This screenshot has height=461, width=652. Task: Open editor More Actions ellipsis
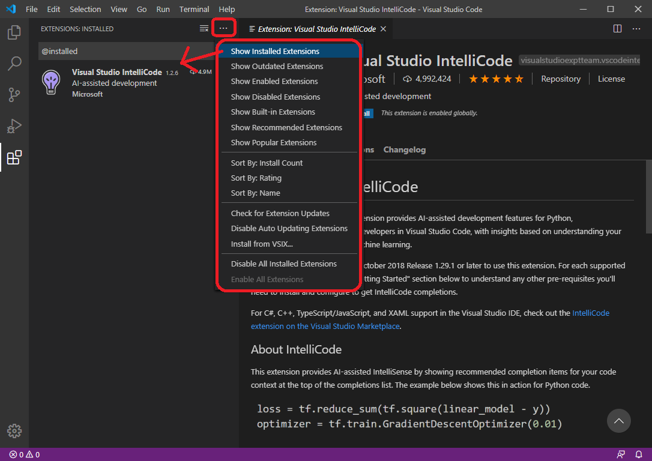click(x=636, y=29)
